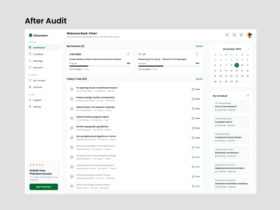Select November 15 on calendar
The height and width of the screenshot is (210, 280).
pyautogui.click(x=231, y=71)
